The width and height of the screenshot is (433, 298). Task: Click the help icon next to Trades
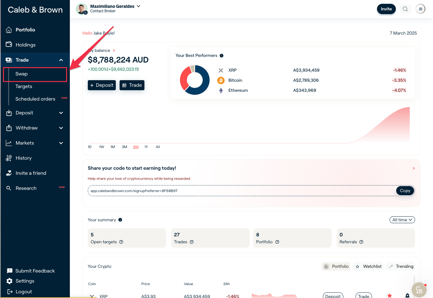pyautogui.click(x=192, y=242)
